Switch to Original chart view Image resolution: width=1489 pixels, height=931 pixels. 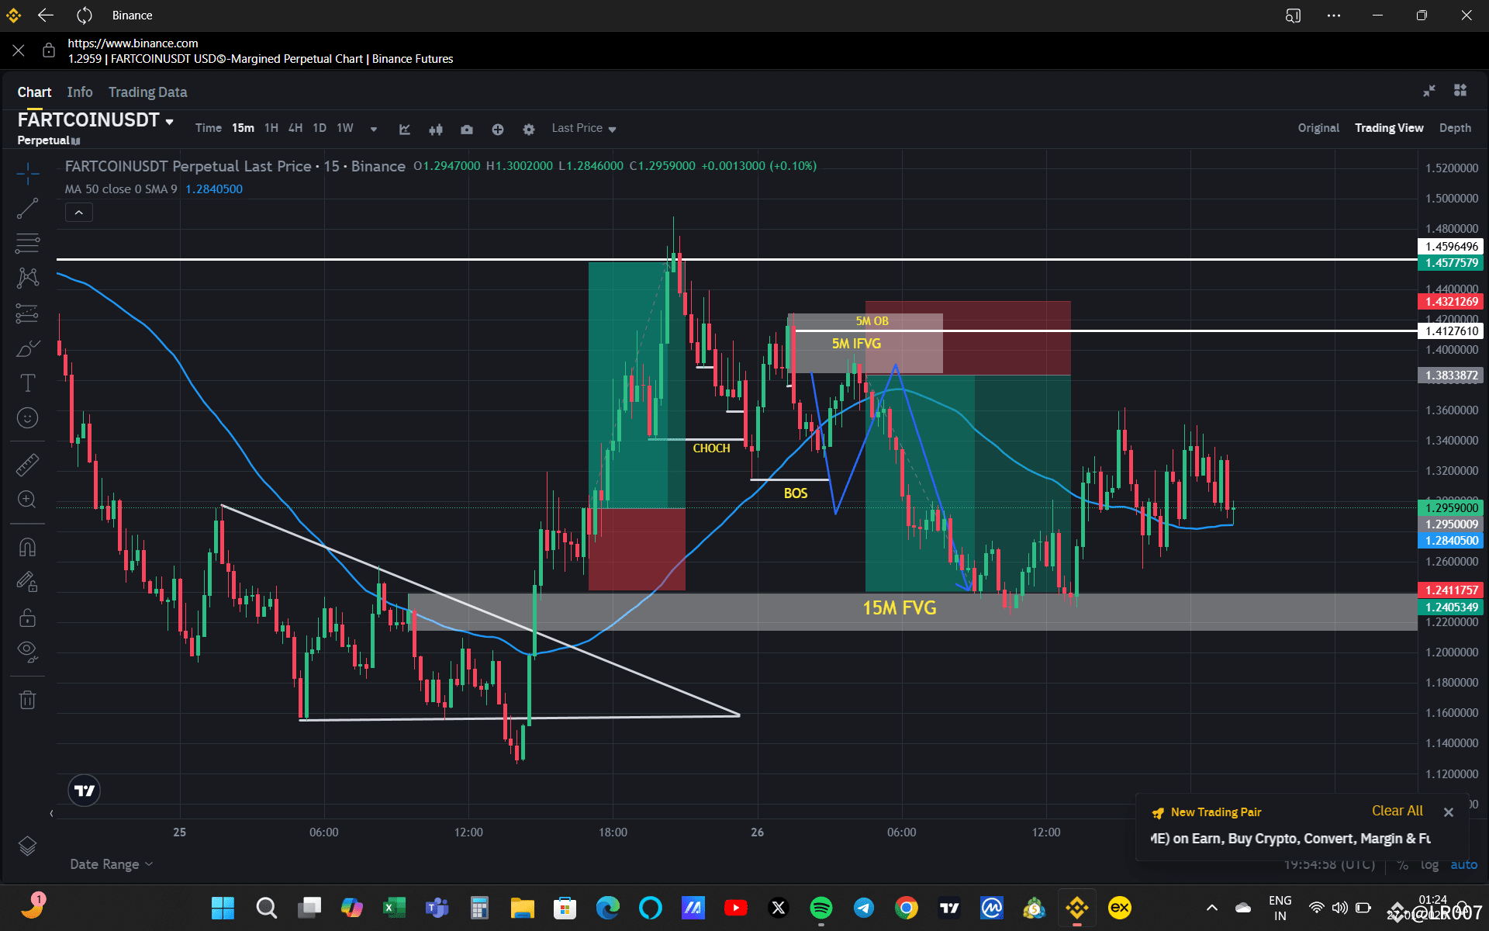(1318, 128)
